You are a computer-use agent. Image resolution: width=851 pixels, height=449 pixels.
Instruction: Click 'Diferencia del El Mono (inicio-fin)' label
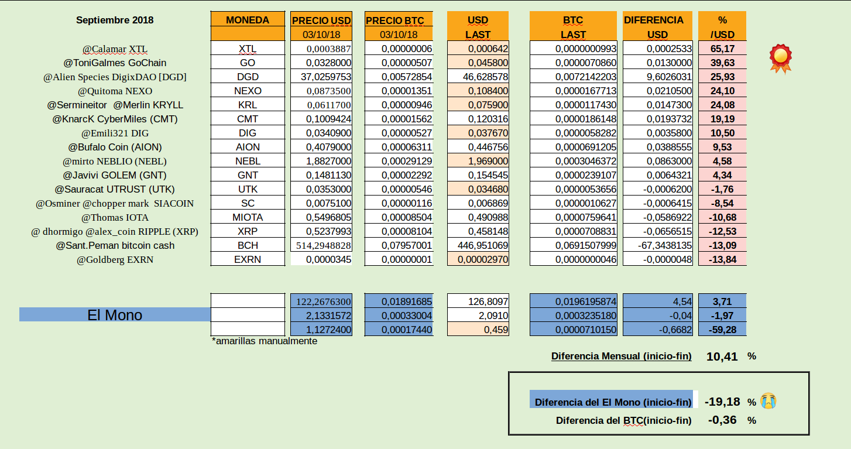[613, 402]
